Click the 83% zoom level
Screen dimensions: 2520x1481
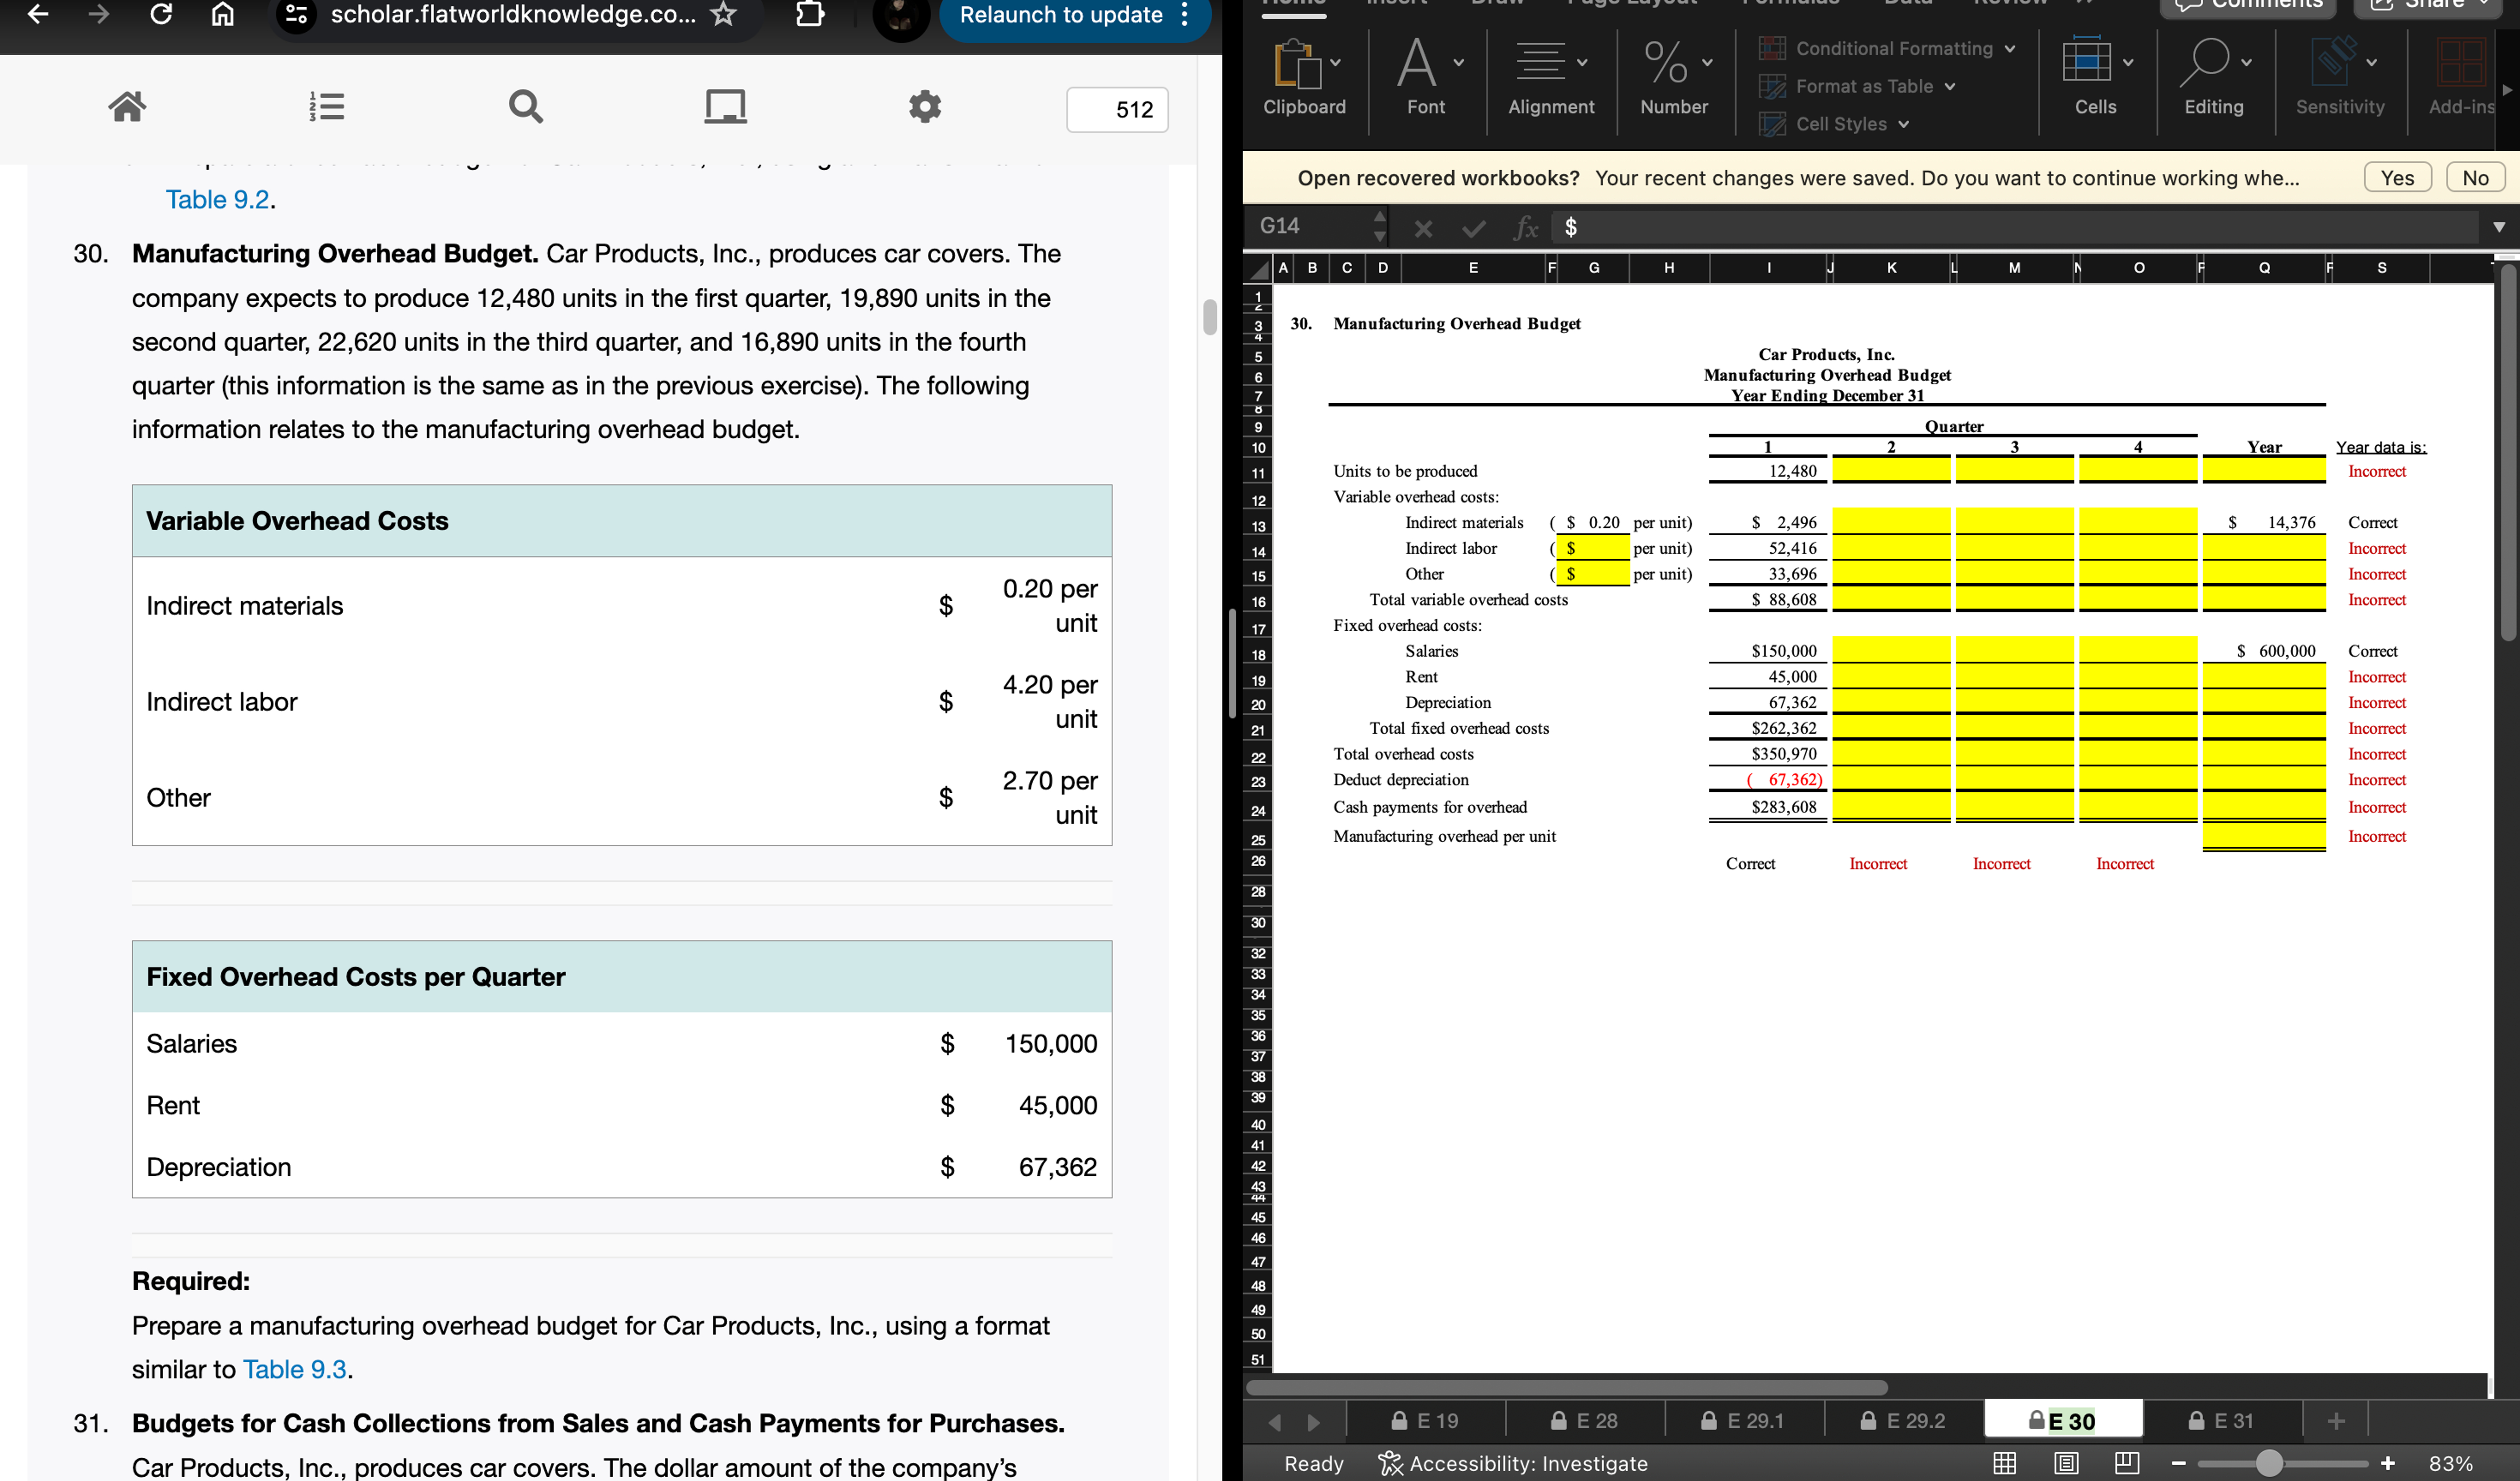point(2451,1463)
